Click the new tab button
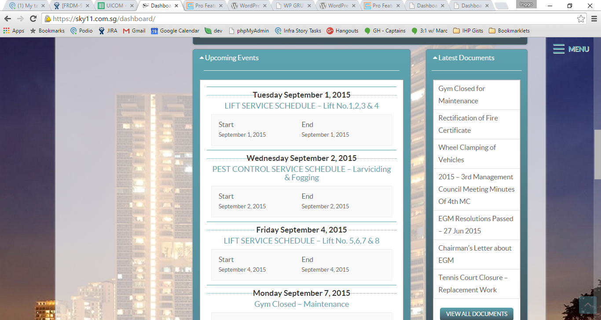601x320 pixels. click(x=501, y=6)
